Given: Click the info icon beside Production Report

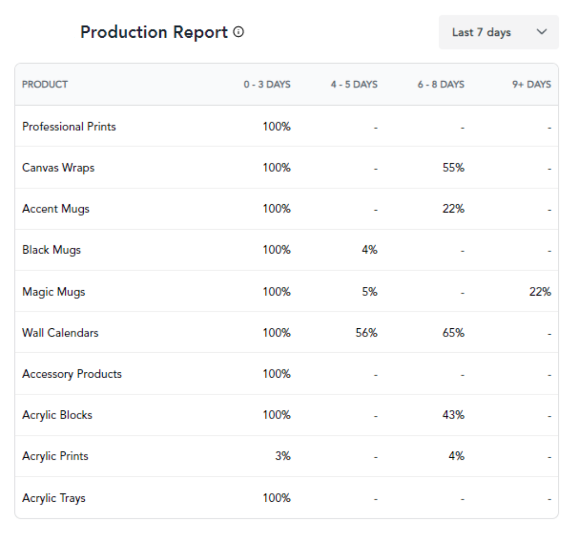Looking at the screenshot, I should [238, 32].
